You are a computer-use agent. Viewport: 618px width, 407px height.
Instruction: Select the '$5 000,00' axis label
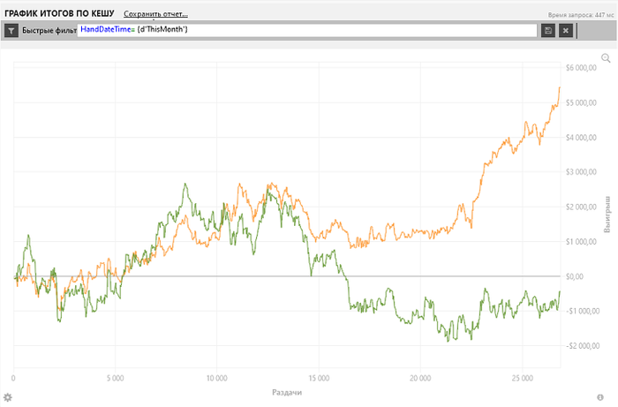tap(581, 102)
